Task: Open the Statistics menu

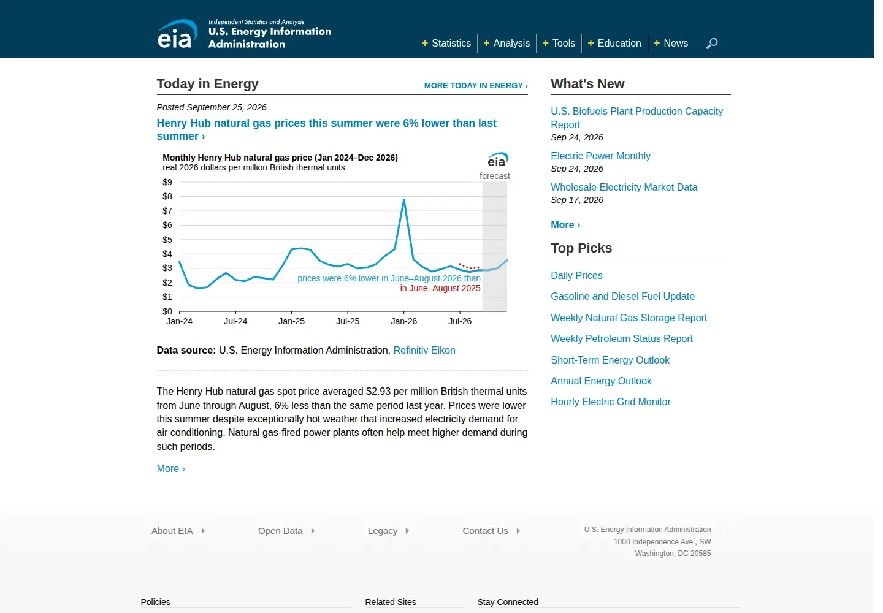Action: (x=446, y=44)
